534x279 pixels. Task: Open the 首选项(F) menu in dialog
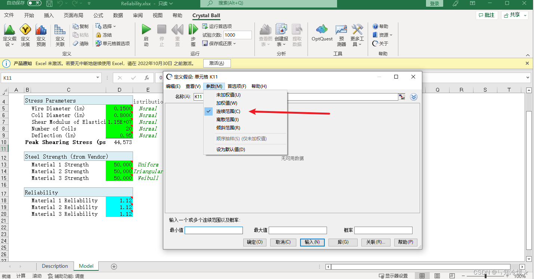[x=237, y=86]
